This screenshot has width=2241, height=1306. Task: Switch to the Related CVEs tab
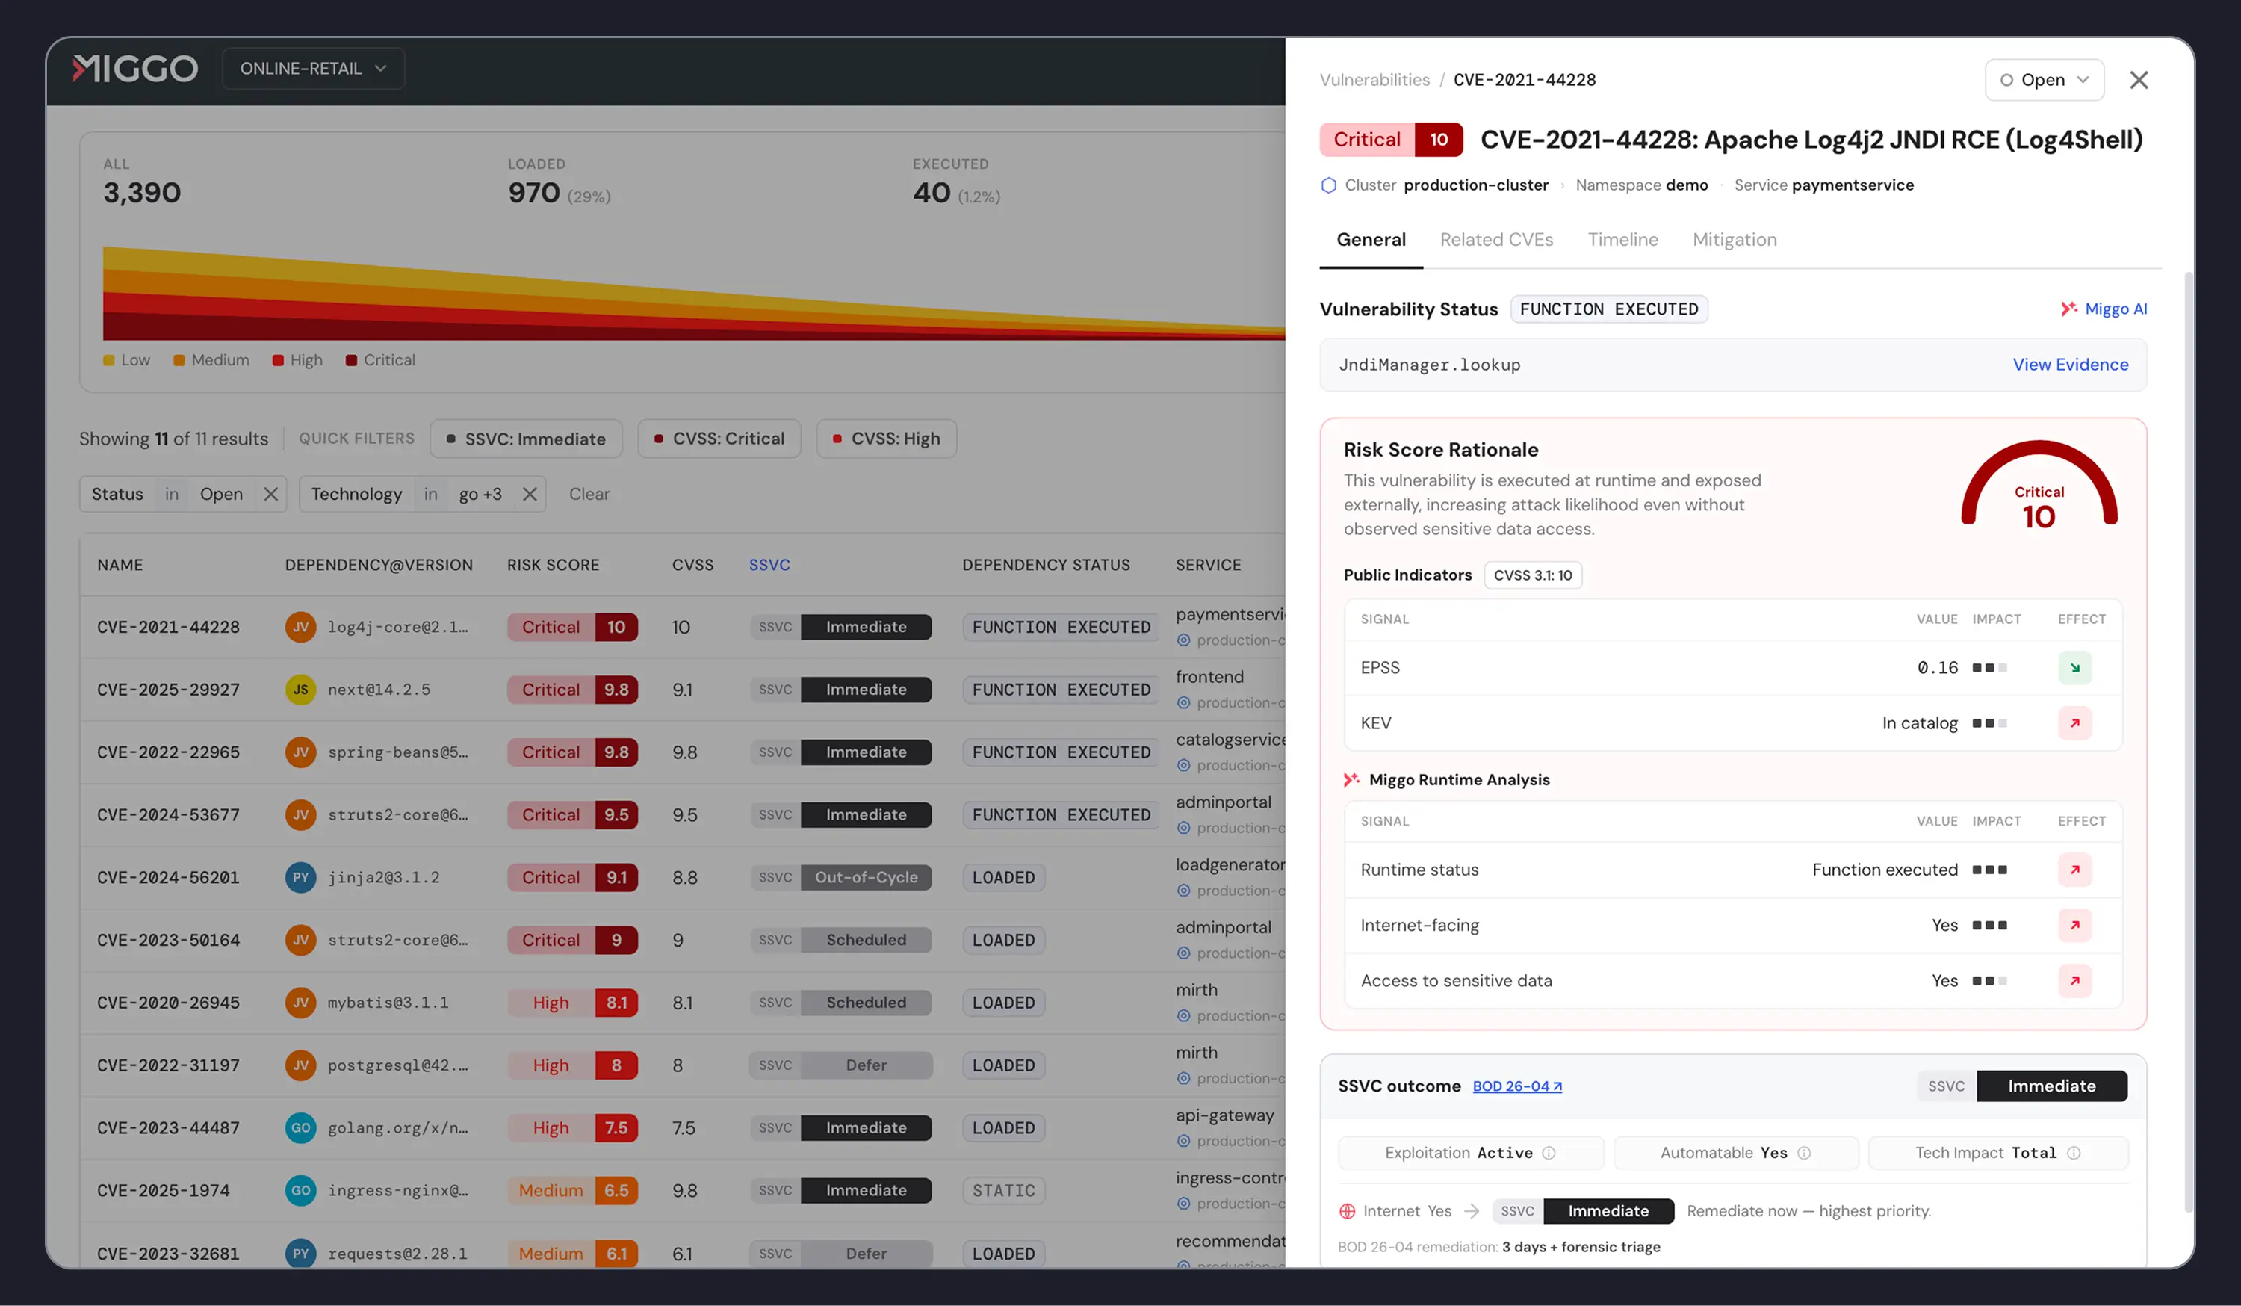1495,239
